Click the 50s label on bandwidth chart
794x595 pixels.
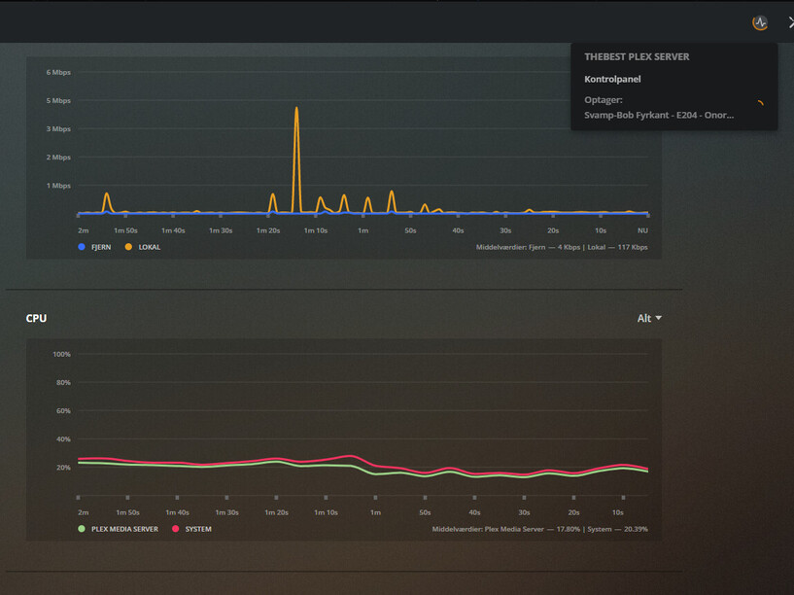pos(410,230)
